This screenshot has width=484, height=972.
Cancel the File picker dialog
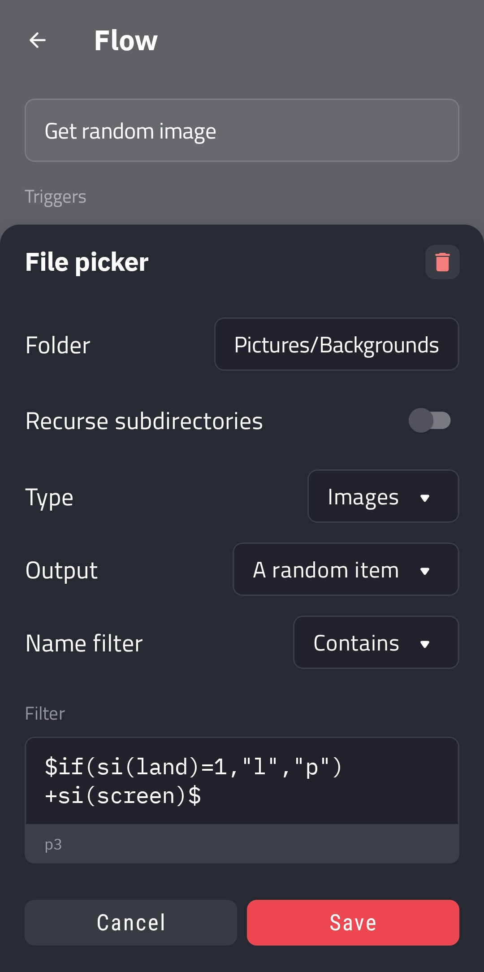click(131, 923)
